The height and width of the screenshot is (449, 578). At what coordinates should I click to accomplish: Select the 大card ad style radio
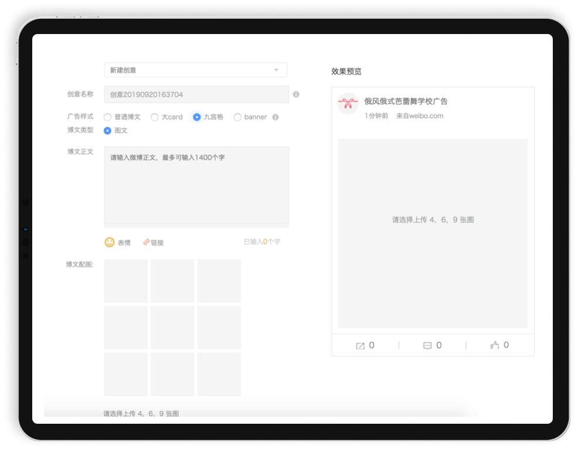[155, 117]
